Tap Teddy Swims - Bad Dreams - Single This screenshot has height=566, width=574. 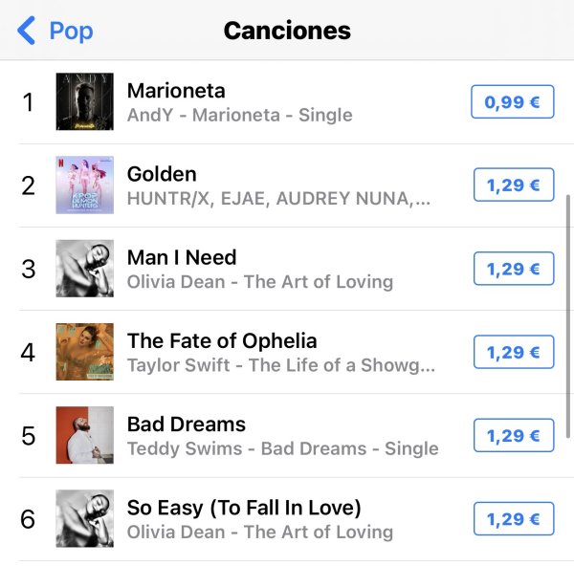pos(282,448)
